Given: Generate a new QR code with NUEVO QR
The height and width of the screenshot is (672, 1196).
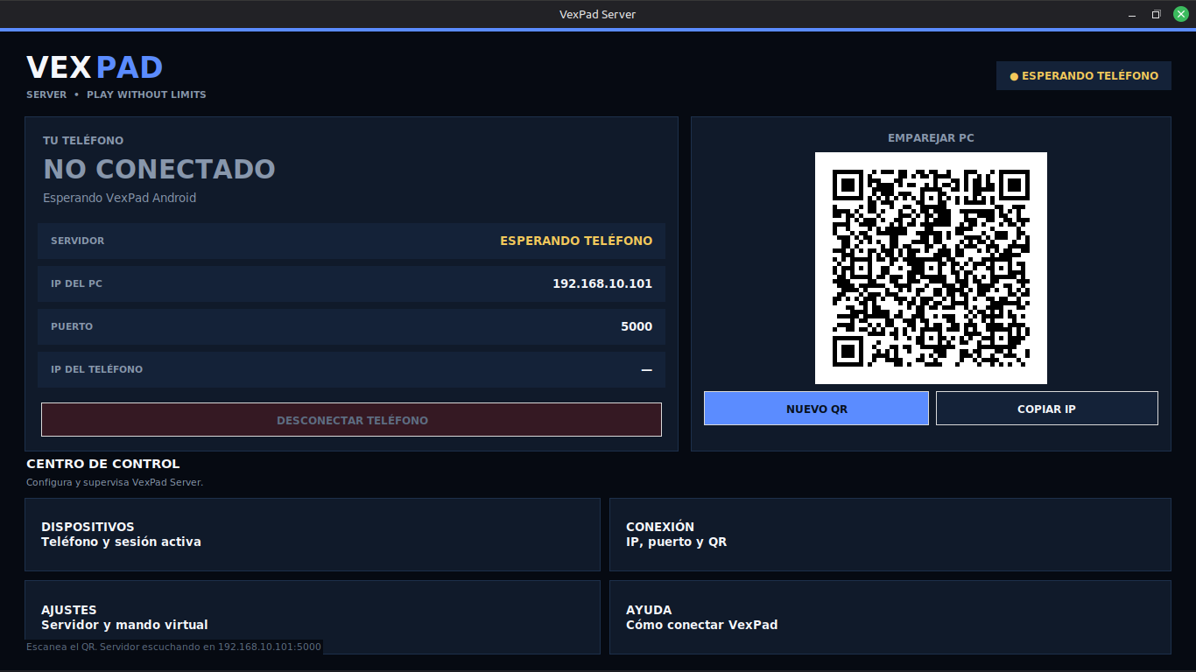Looking at the screenshot, I should (816, 409).
